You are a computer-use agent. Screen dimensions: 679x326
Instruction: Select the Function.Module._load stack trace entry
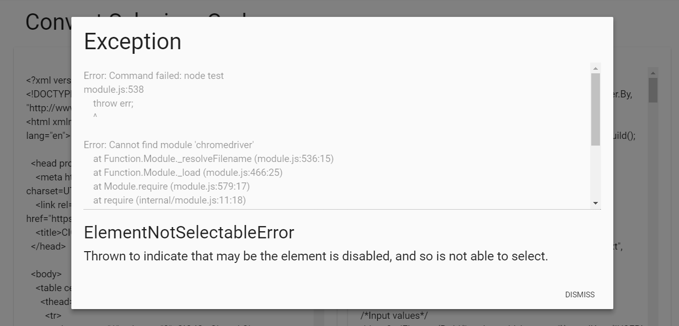point(188,172)
